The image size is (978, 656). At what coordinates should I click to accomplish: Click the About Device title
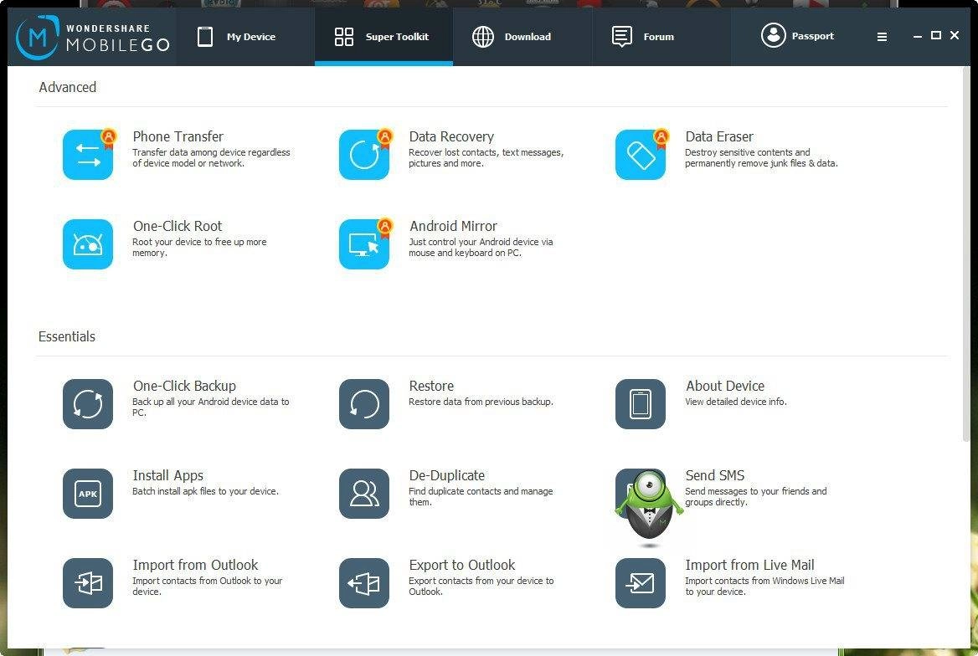[725, 386]
